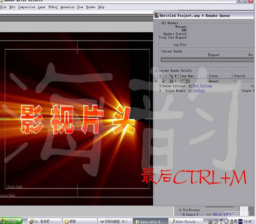
Task: Click the 影视片头 title text in composition
Action: 77,119
